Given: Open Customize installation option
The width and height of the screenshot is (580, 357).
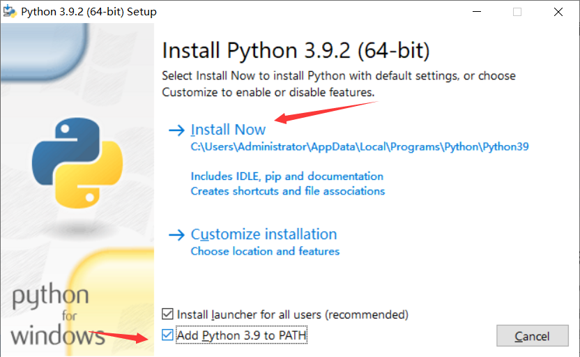Looking at the screenshot, I should pyautogui.click(x=264, y=234).
